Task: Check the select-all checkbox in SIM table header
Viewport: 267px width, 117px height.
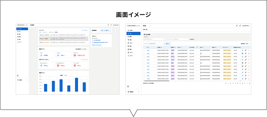Action: coord(144,47)
